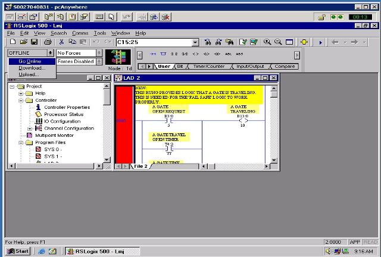381x257 pixels.
Task: Click LAD 2 vertical scrollbar down arrow
Action: click(x=274, y=160)
